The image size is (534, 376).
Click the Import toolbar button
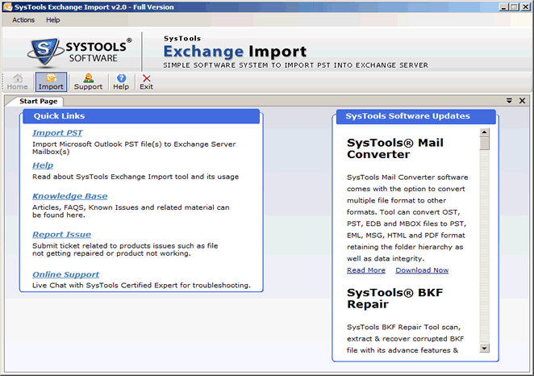click(x=51, y=82)
